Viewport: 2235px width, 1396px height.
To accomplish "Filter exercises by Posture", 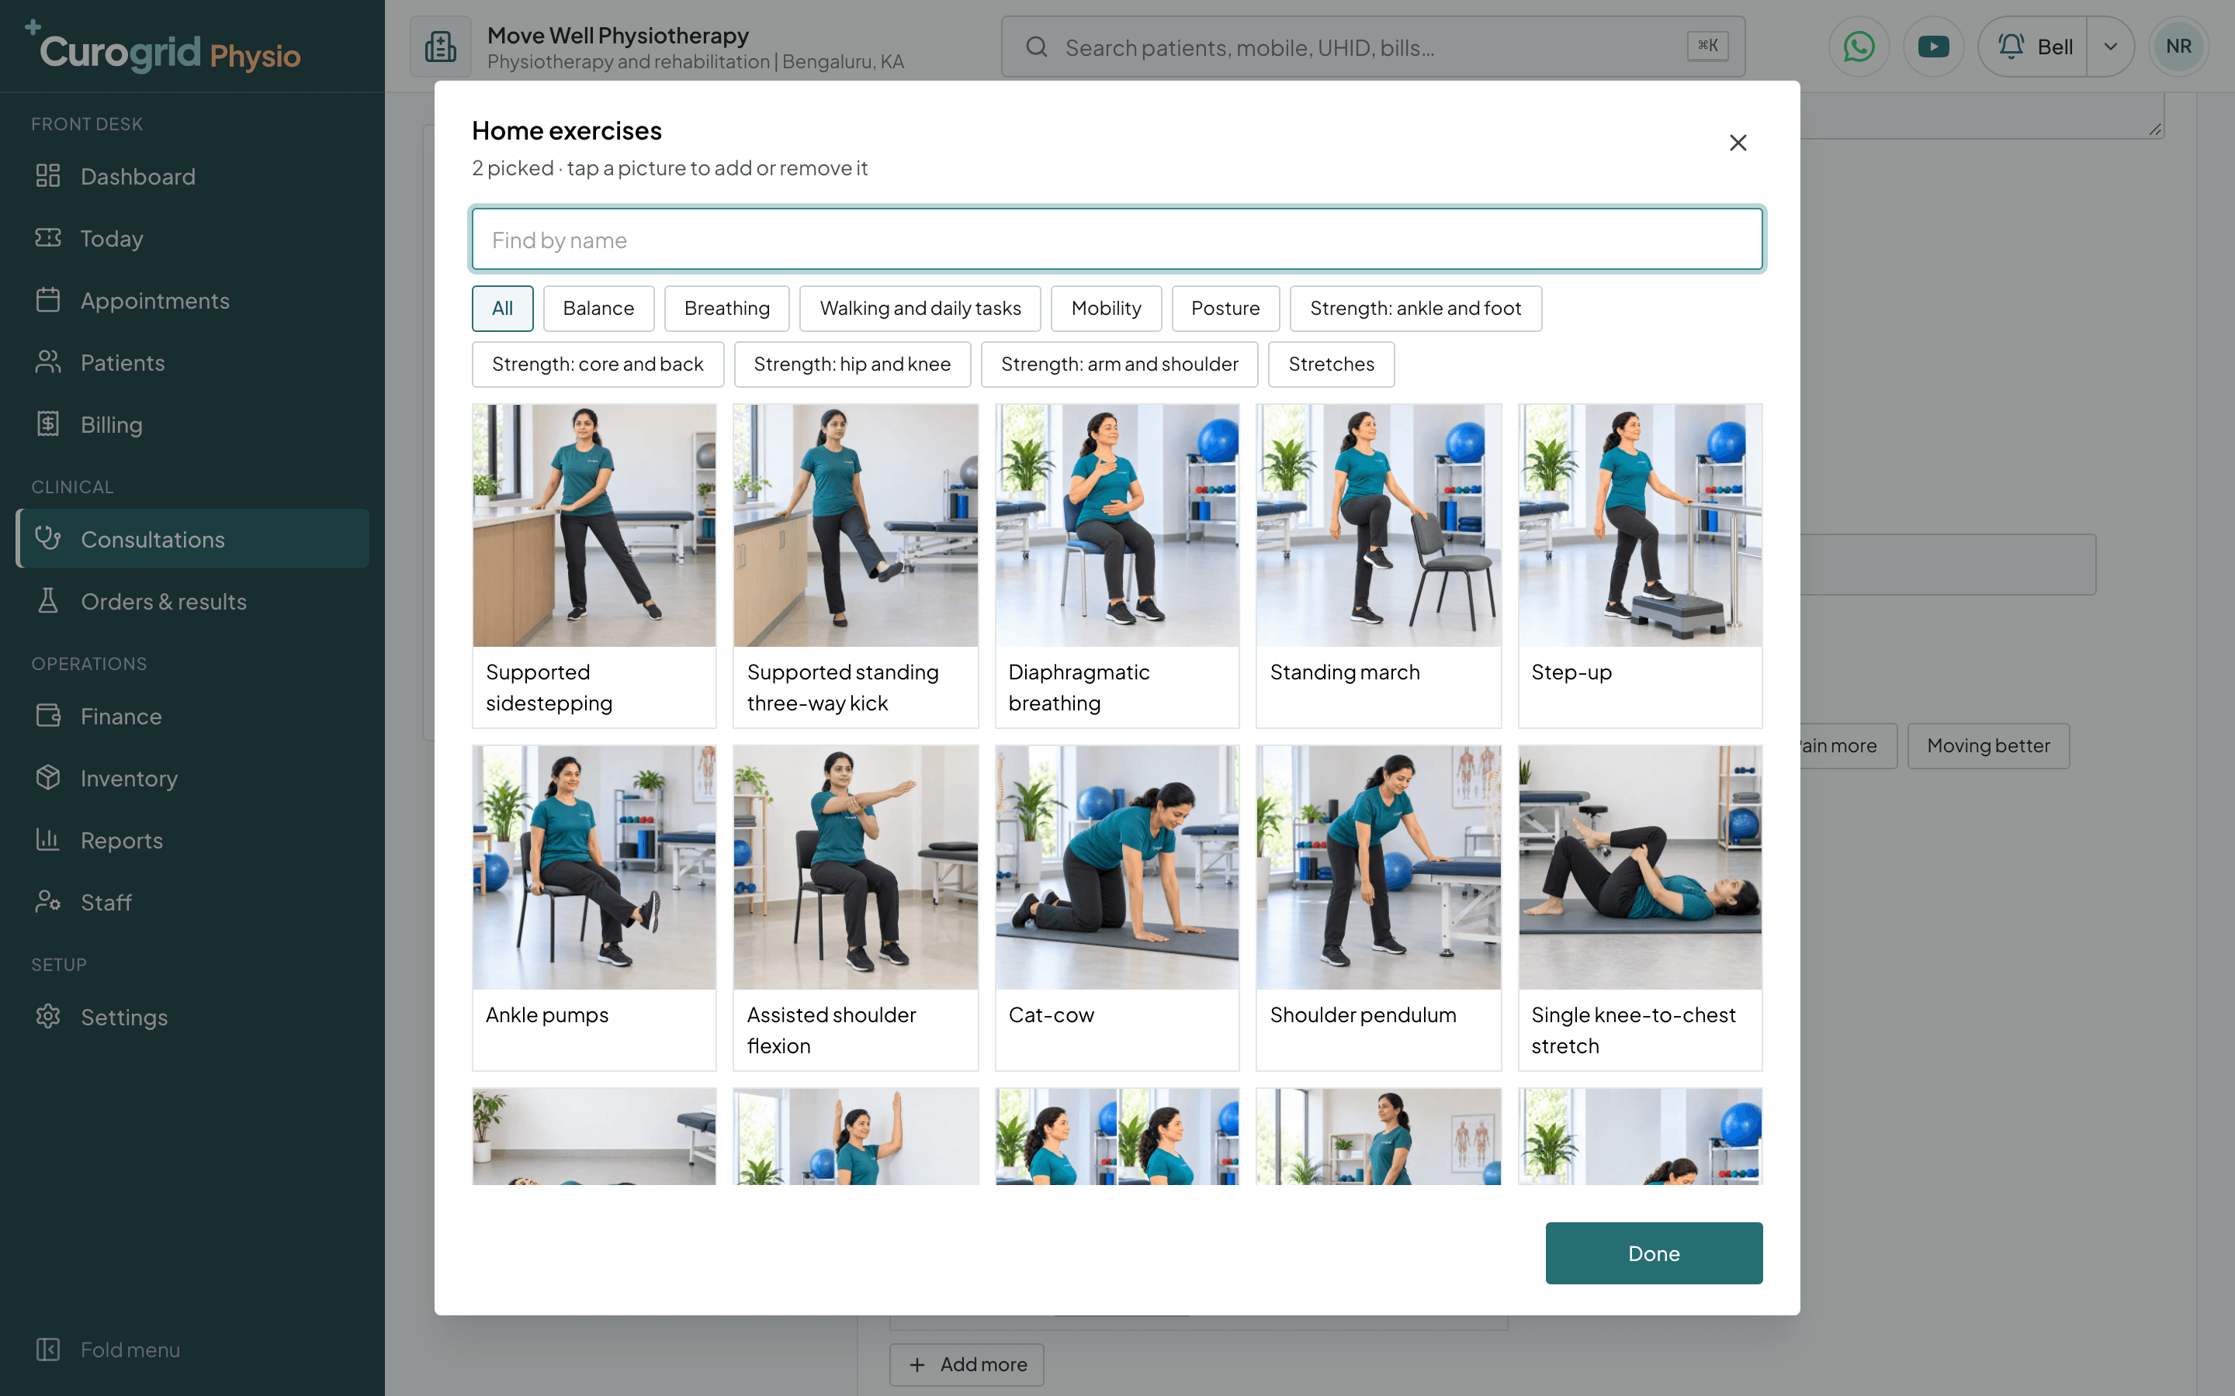I will tap(1225, 309).
